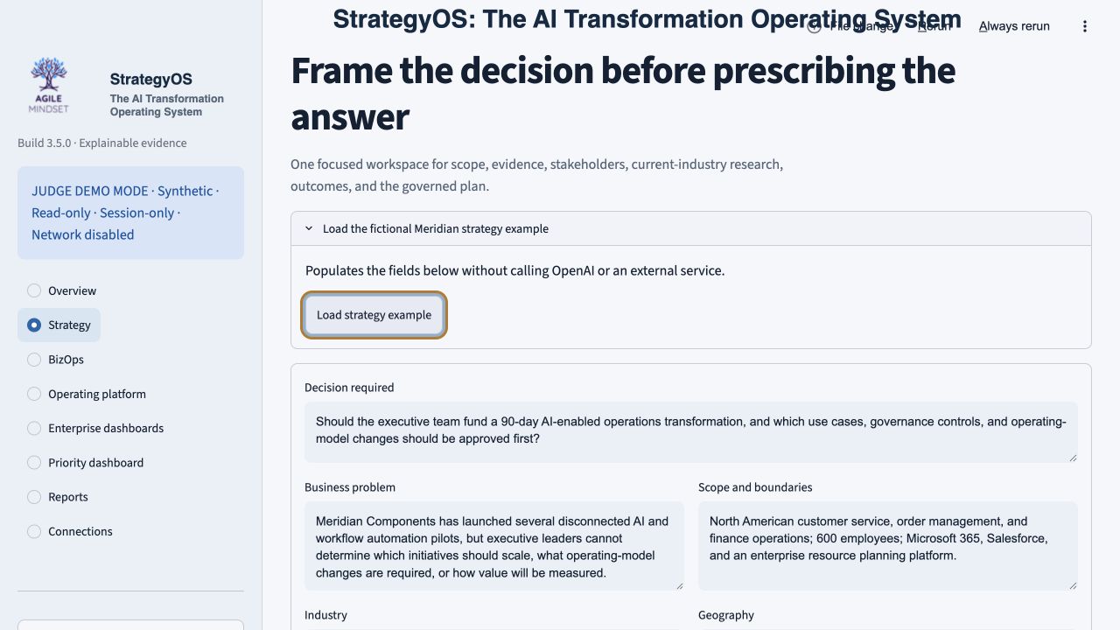Open the three-dot main menu
The width and height of the screenshot is (1120, 630).
(1085, 26)
